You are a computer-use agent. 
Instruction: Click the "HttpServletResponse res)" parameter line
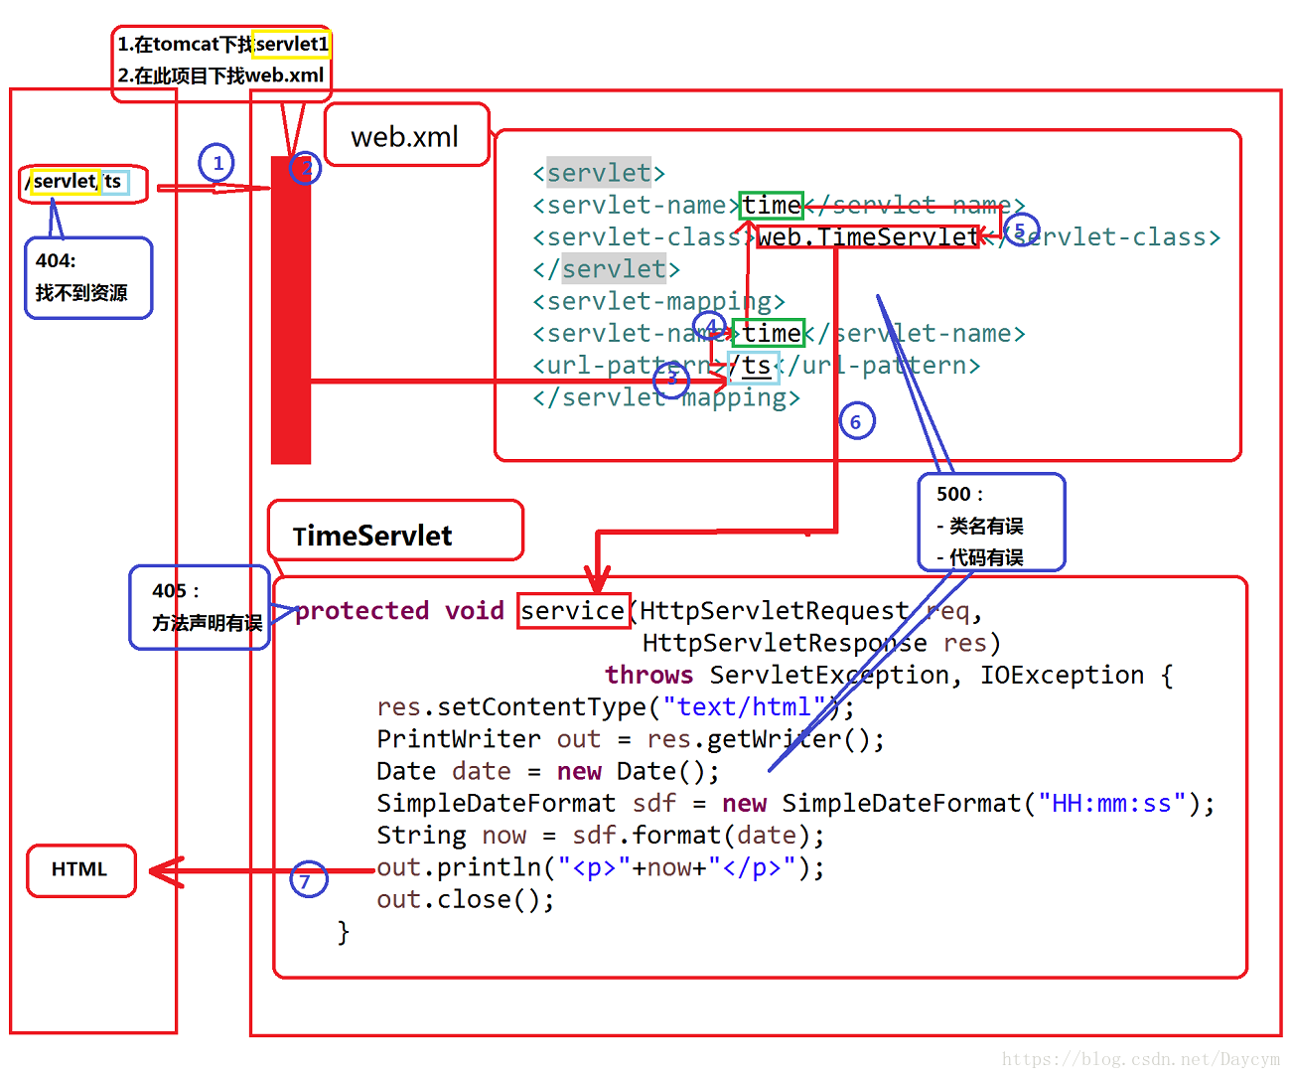tap(821, 643)
